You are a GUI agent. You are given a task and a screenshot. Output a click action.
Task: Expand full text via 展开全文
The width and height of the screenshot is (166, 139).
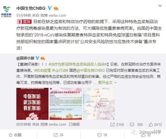coord(107,83)
